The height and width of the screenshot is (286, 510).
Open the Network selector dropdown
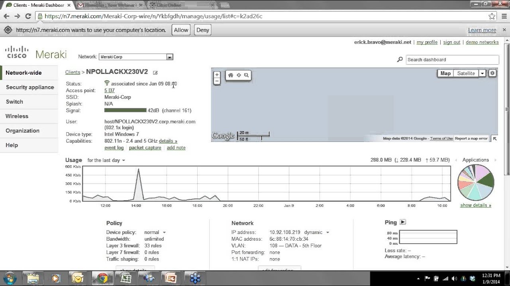point(136,57)
